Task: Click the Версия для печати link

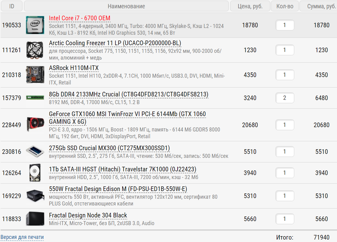Action: (22, 237)
